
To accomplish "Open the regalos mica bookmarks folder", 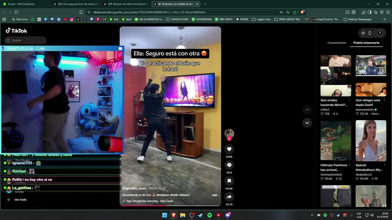I will (261, 19).
